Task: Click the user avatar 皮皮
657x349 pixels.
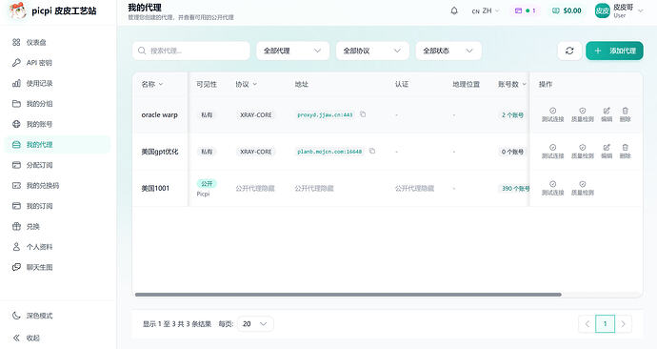Action: click(602, 10)
